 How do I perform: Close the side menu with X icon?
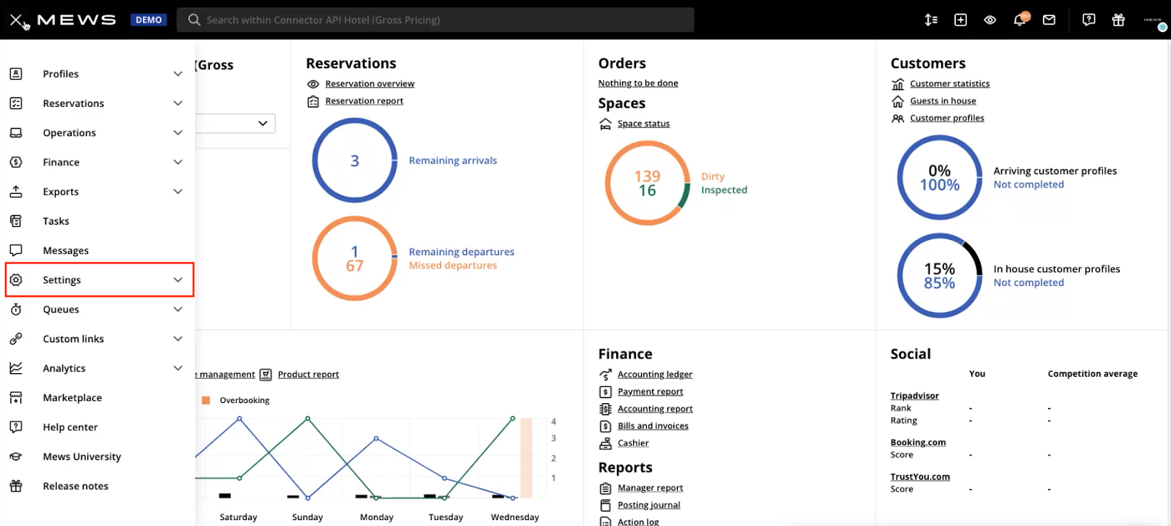coord(16,20)
